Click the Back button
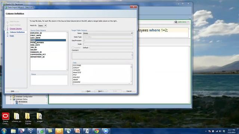 (x=88, y=91)
